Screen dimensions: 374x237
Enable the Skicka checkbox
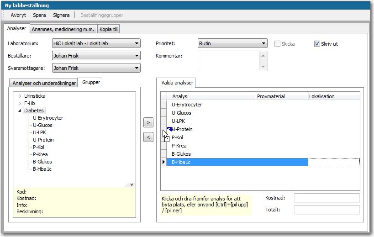[277, 44]
